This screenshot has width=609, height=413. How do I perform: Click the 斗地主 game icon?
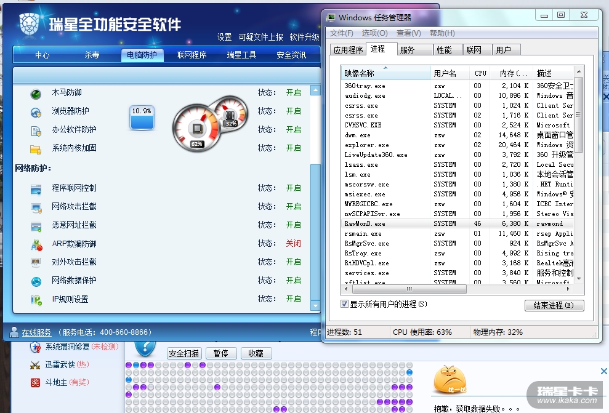point(35,383)
